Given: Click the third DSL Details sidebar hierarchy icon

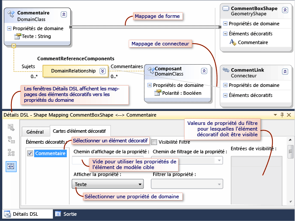Looking at the screenshot, I should coord(11,152).
